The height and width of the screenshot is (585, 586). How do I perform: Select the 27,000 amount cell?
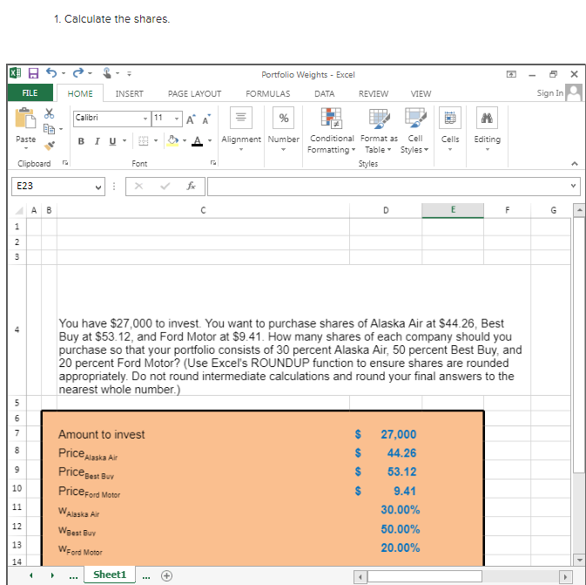(x=386, y=434)
